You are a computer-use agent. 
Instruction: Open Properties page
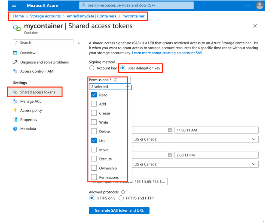coord(29,120)
